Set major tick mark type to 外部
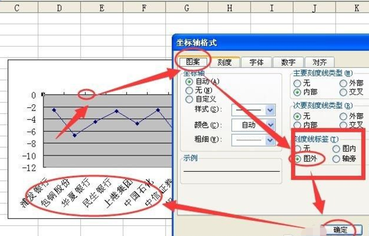Screen dimensions: 369x236 [343, 83]
